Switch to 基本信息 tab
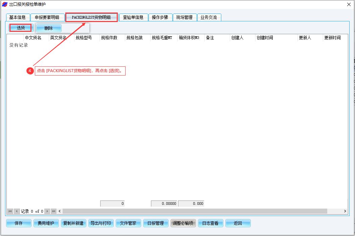Image resolution: width=355 pixels, height=236 pixels. tap(18, 17)
